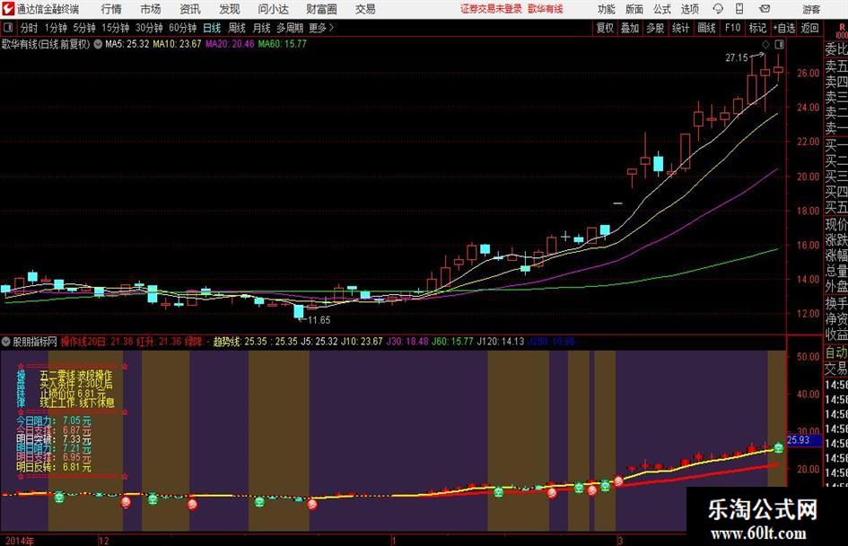Open the 市场 menu
848x546 pixels.
[151, 9]
